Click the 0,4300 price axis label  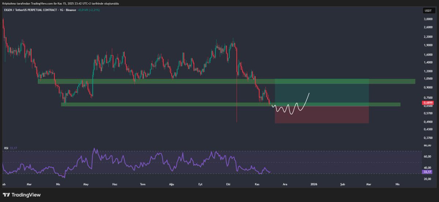click(x=428, y=130)
